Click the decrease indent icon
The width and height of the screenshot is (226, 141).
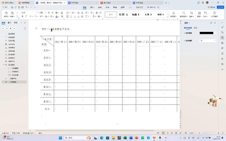click(79, 13)
